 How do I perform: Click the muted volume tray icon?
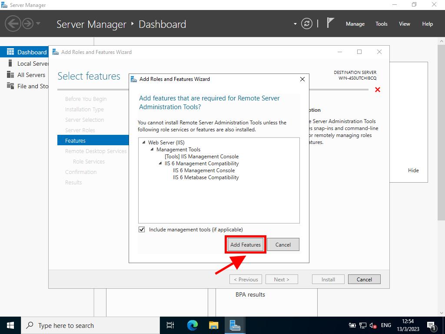click(x=373, y=325)
